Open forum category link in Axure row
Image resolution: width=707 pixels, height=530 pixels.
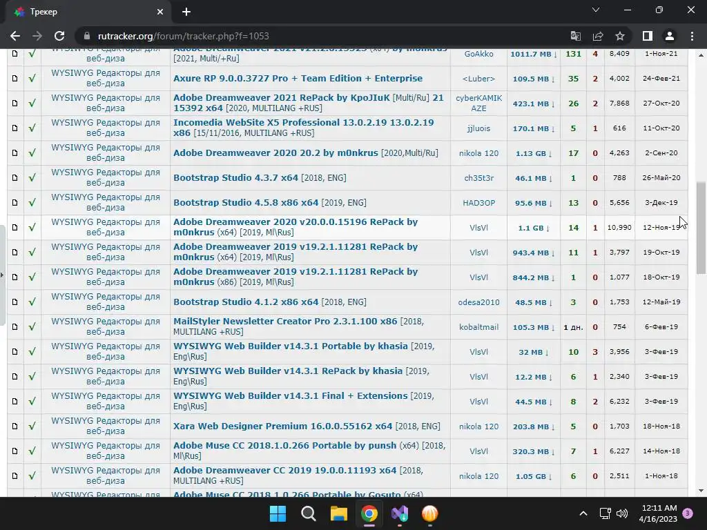[x=106, y=79]
